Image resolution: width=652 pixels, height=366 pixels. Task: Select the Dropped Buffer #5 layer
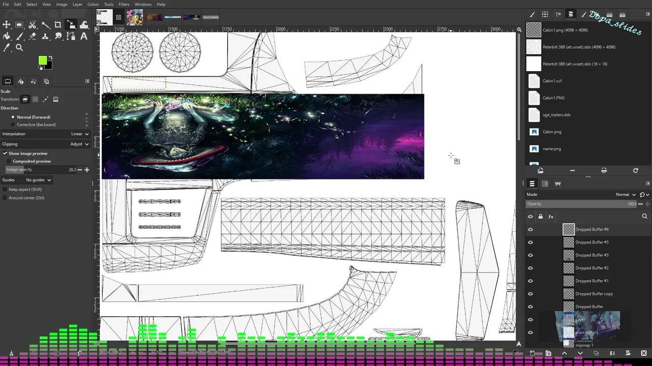tap(592, 242)
